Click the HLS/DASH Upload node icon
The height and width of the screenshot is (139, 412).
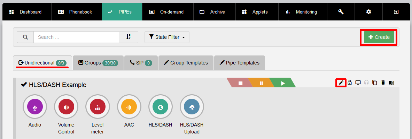192,108
